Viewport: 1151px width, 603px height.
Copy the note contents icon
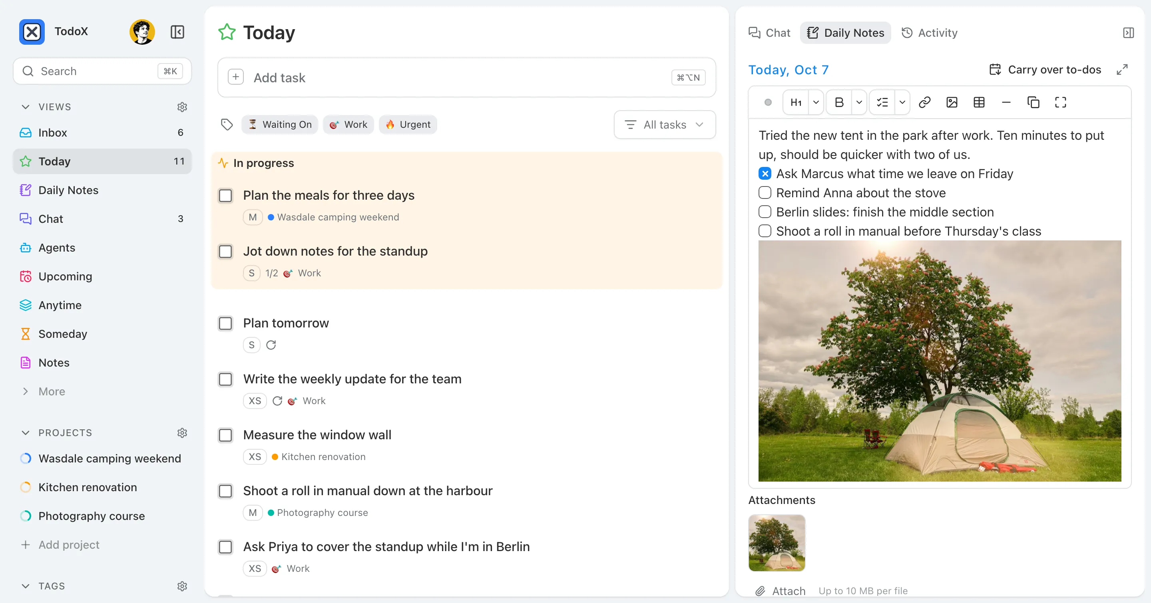[1033, 102]
